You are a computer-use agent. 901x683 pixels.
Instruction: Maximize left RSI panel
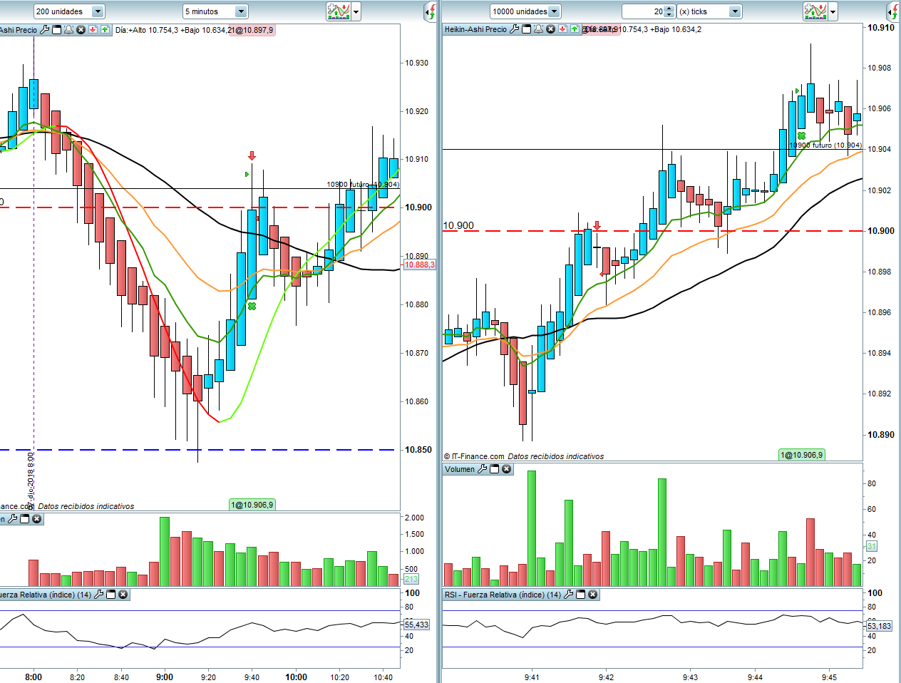(111, 595)
